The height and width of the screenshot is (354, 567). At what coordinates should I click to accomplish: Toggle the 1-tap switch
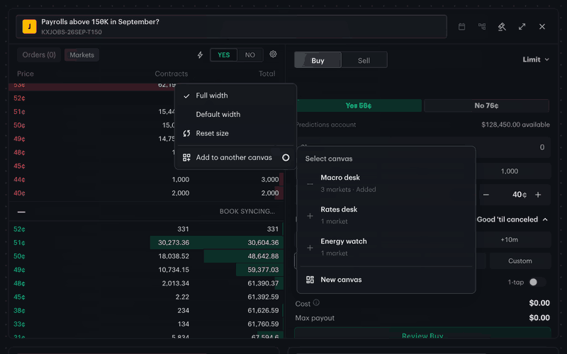[537, 282]
